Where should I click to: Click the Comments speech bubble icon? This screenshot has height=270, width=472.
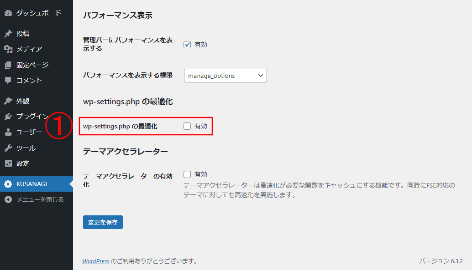click(8, 81)
